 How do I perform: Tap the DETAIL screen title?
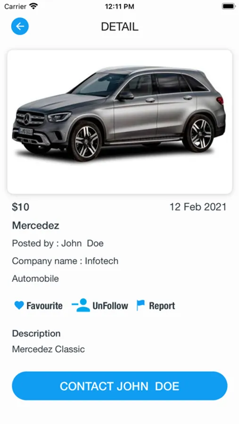(120, 26)
